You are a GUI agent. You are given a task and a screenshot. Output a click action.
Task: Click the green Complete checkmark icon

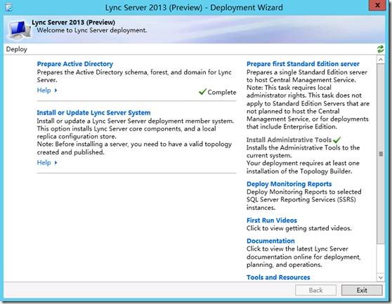202,92
